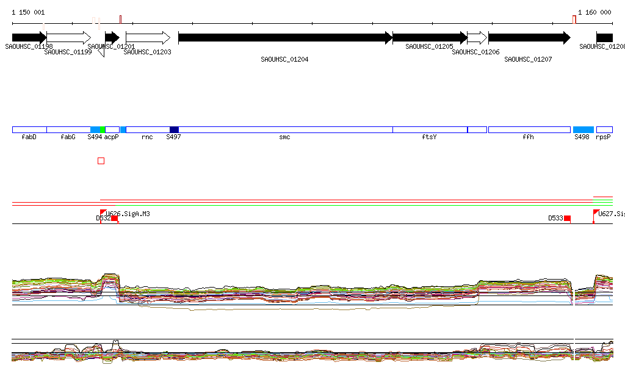Select the white SAOUHSC_01199 gene arrow
The height and width of the screenshot is (373, 625).
(x=68, y=38)
